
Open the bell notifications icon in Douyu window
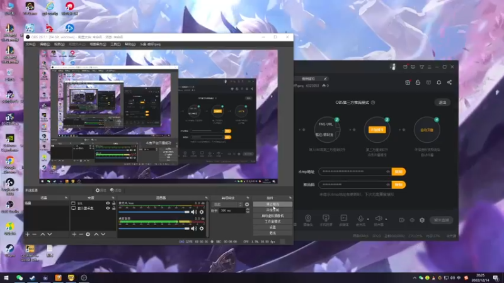[x=438, y=82]
